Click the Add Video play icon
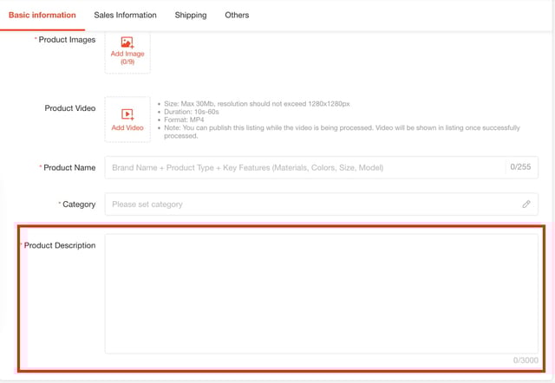 (x=127, y=114)
